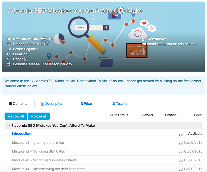Click the calendar icon next to Released
The height and width of the screenshot is (172, 207).
point(9,44)
